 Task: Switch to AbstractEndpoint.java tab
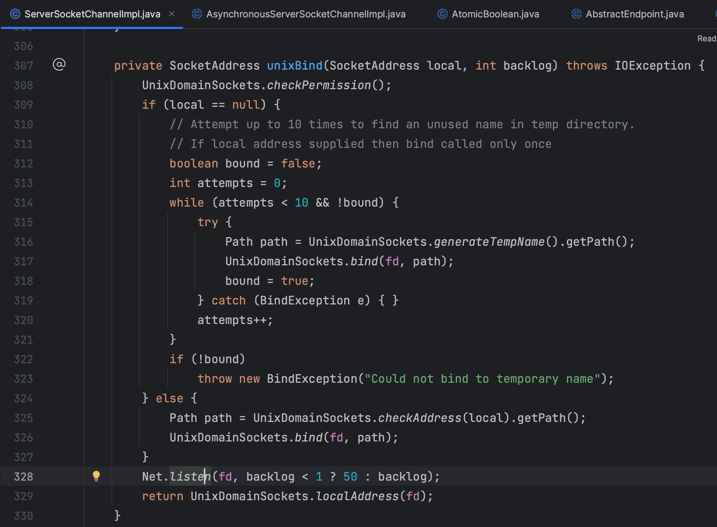click(634, 14)
